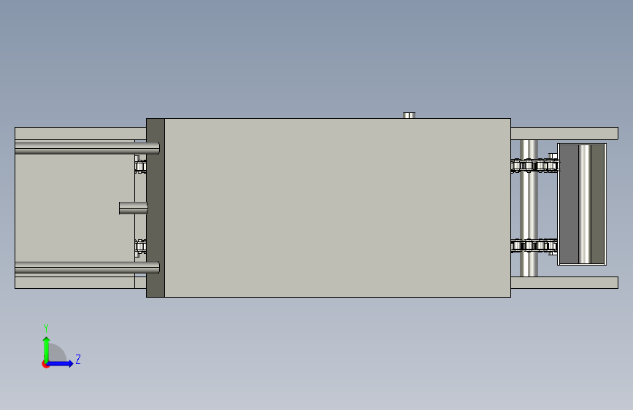
Task: Select the dark end plate left of the cover
Action: pyautogui.click(x=156, y=208)
